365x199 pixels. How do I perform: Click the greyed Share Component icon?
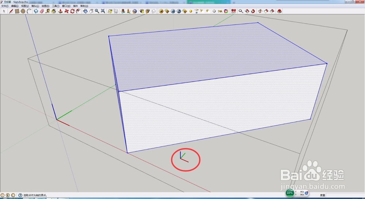[154, 11]
